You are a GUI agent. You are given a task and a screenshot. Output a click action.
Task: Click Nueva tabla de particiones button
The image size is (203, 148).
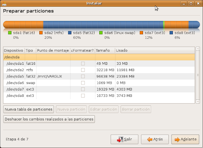(29, 109)
